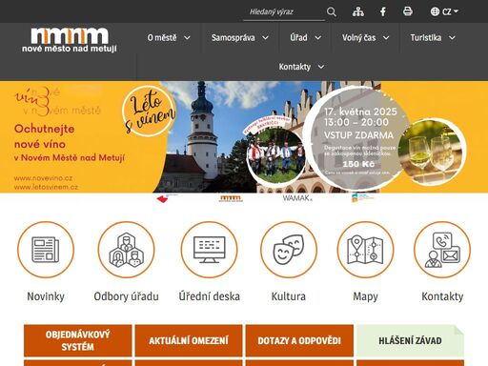The image size is (488, 366).
Task: Click the search magnifier icon
Action: [x=332, y=12]
